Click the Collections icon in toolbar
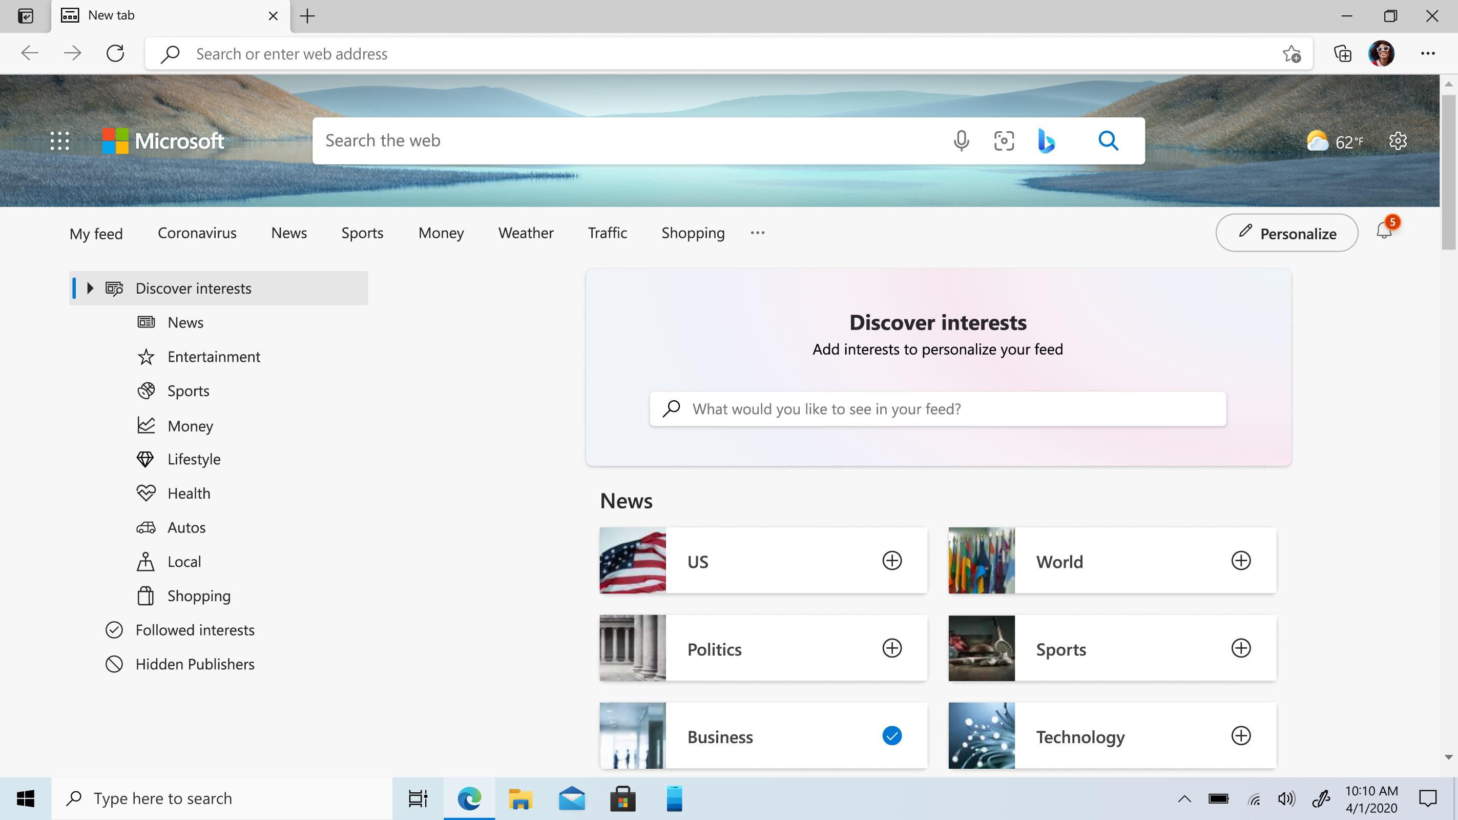Image resolution: width=1458 pixels, height=820 pixels. (1343, 54)
